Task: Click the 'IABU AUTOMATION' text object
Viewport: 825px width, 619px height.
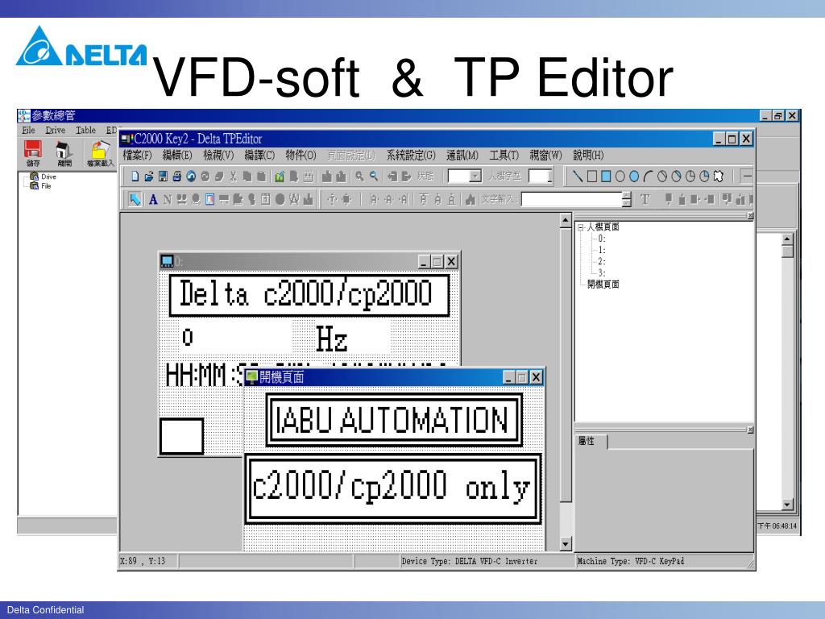Action: click(x=393, y=420)
